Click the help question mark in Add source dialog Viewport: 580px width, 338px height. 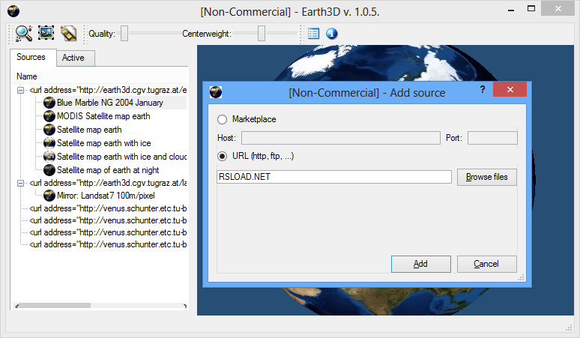click(483, 89)
